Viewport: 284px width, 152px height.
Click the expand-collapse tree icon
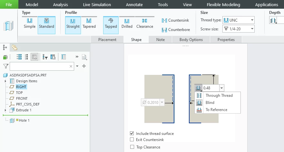tap(26, 57)
